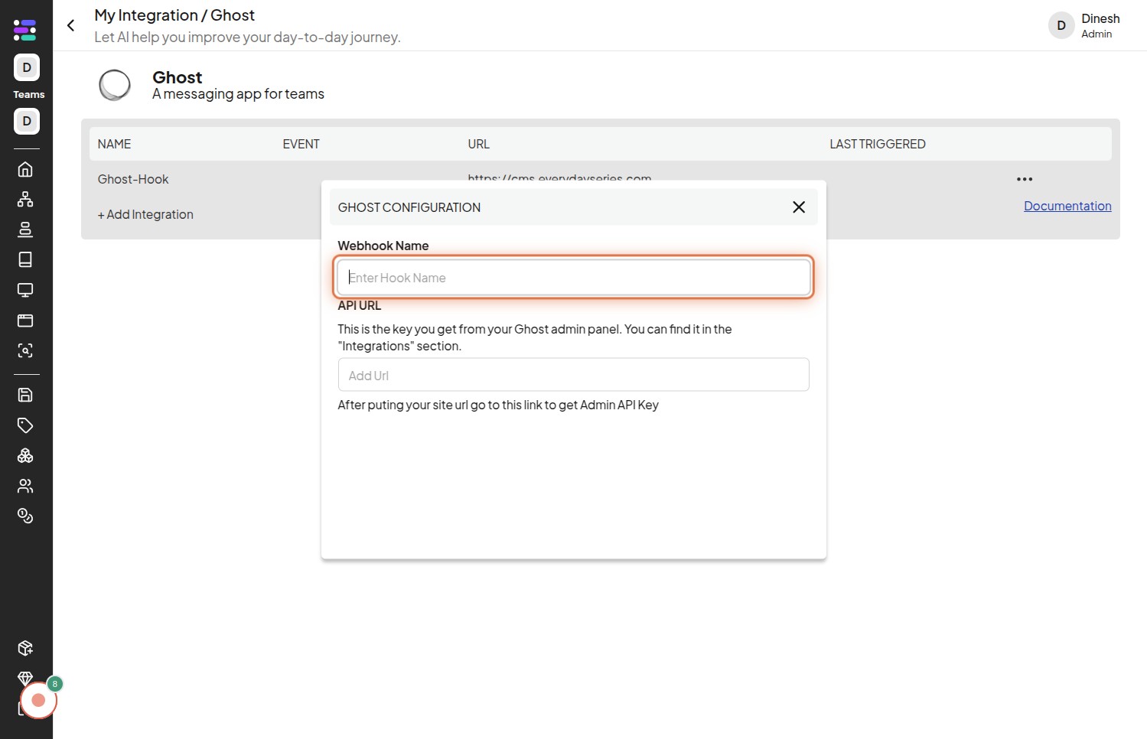The height and width of the screenshot is (739, 1147).
Task: Select the D team avatar below Teams
Action: [27, 121]
